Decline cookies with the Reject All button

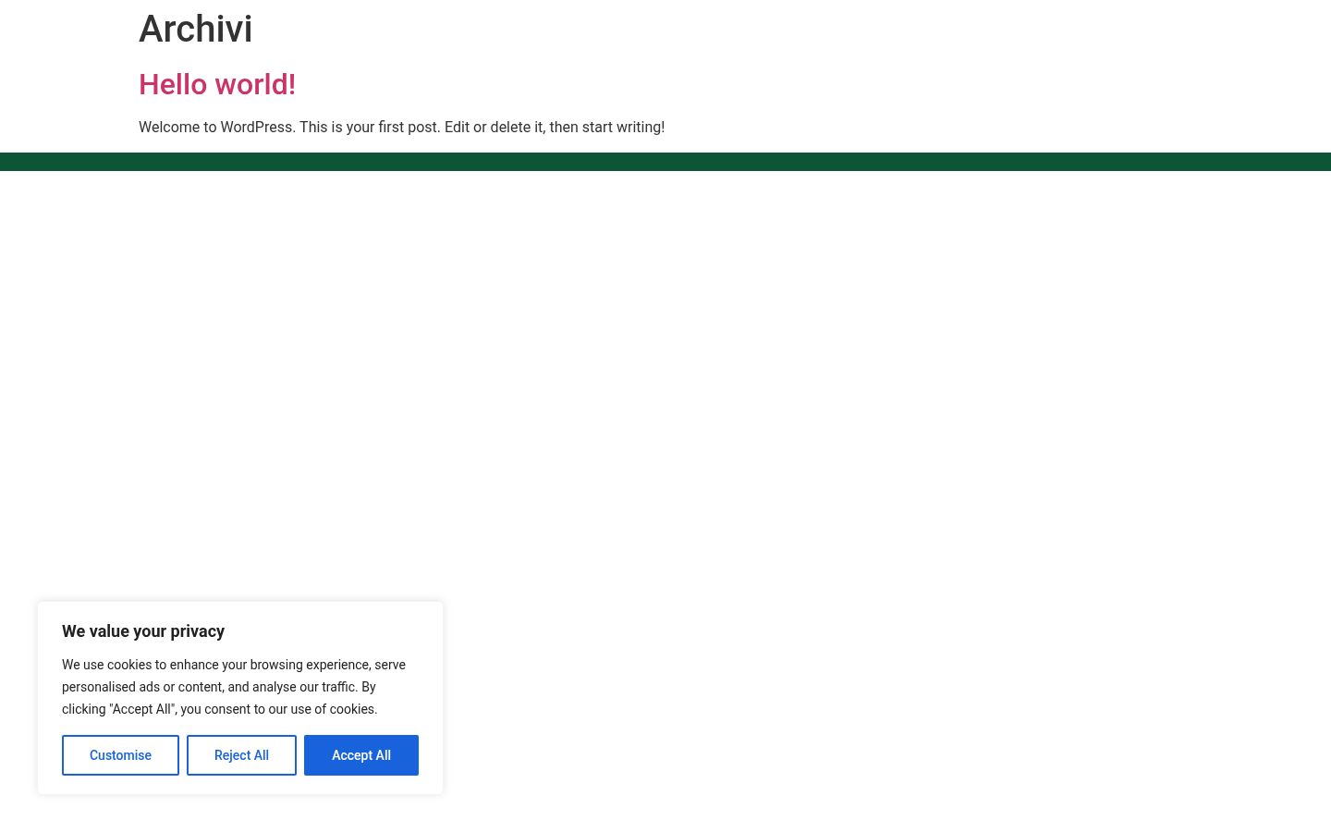click(x=241, y=755)
